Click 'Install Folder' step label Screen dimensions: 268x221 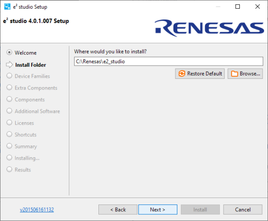(31, 65)
